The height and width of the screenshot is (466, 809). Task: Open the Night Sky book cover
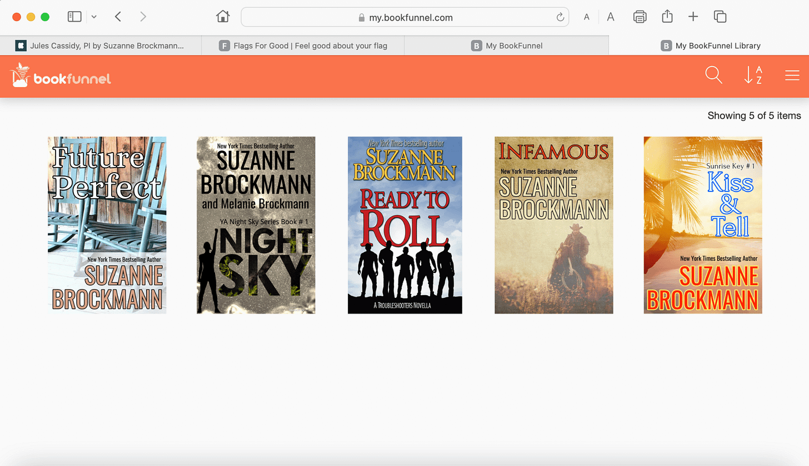click(256, 225)
